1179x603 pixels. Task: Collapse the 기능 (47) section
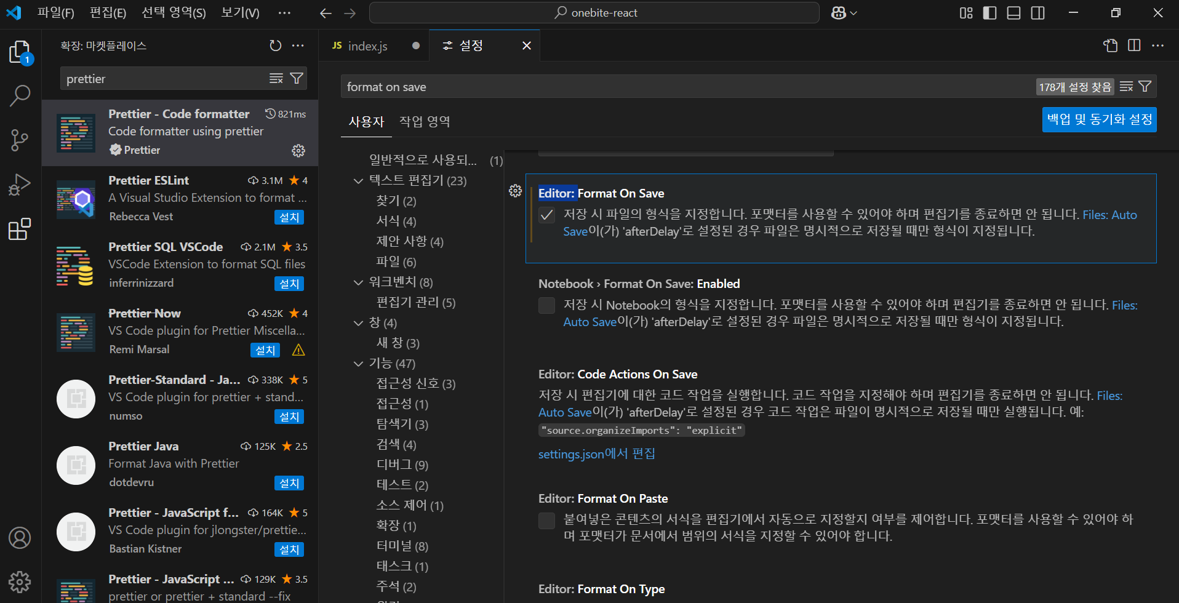359,364
